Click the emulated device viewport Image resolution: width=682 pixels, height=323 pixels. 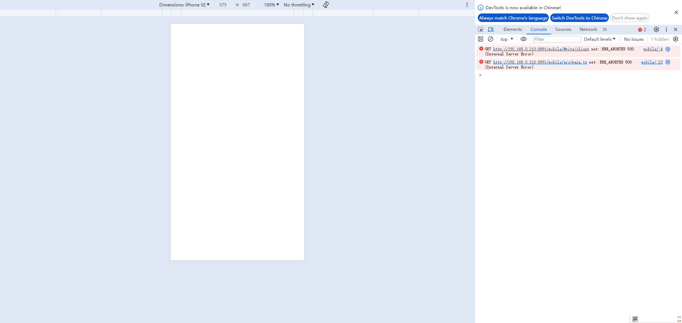(237, 142)
